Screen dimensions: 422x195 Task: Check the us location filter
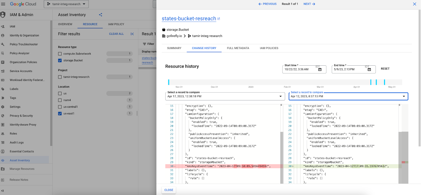tap(60, 94)
